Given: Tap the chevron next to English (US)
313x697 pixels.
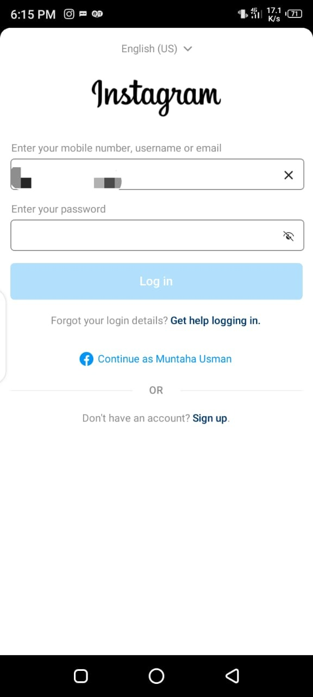Looking at the screenshot, I should 188,48.
